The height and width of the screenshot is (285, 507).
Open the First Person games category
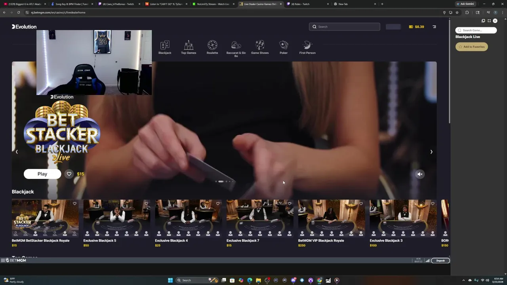coord(307,47)
